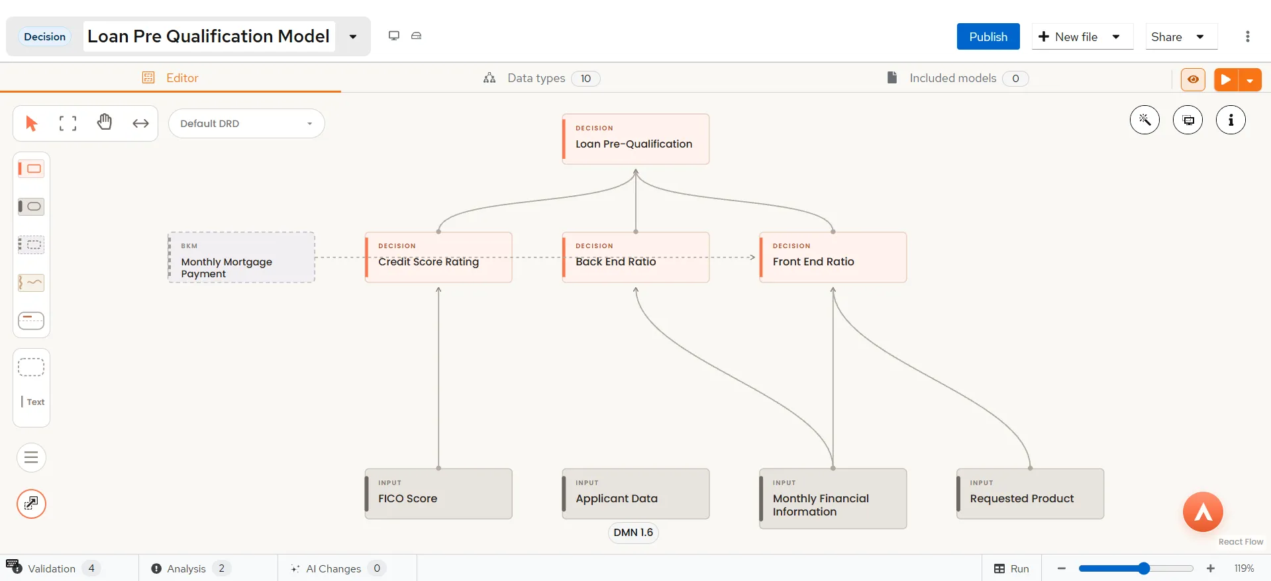This screenshot has height=581, width=1271.
Task: Click the external nodes round button
Action: tap(31, 504)
